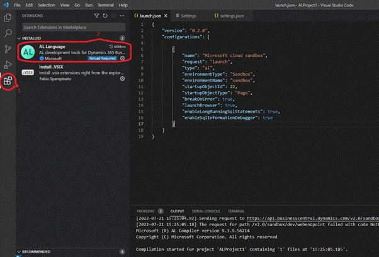This screenshot has height=257, width=379.
Task: Click Microsoft publisher name under AL Language
Action: click(53, 59)
